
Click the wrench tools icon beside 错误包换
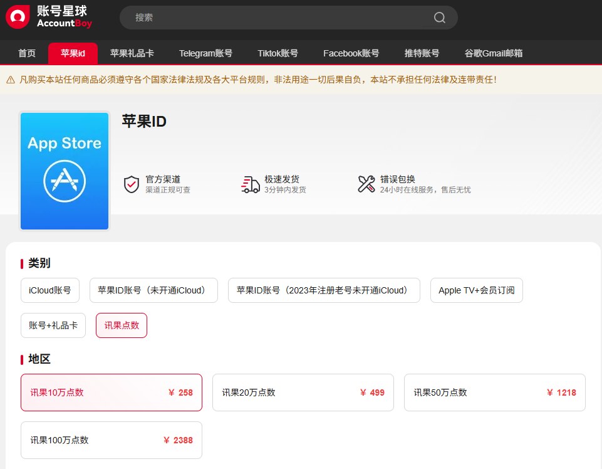coord(366,184)
